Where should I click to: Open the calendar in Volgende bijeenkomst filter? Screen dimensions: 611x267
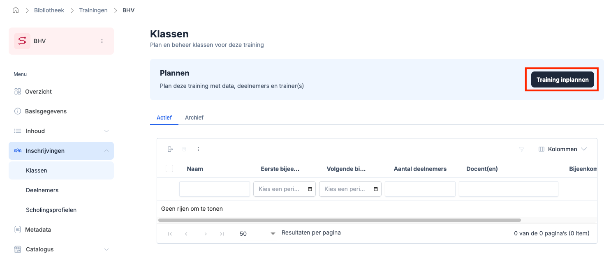[x=376, y=189]
